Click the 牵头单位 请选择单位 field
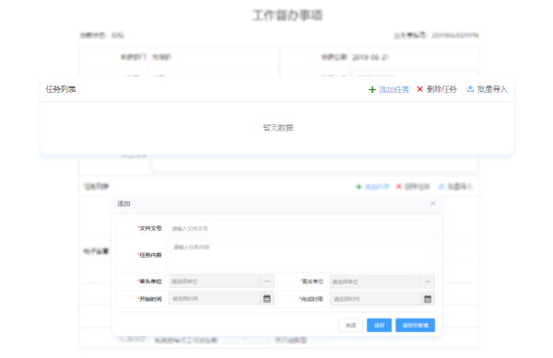This screenshot has width=553, height=358. click(x=215, y=282)
